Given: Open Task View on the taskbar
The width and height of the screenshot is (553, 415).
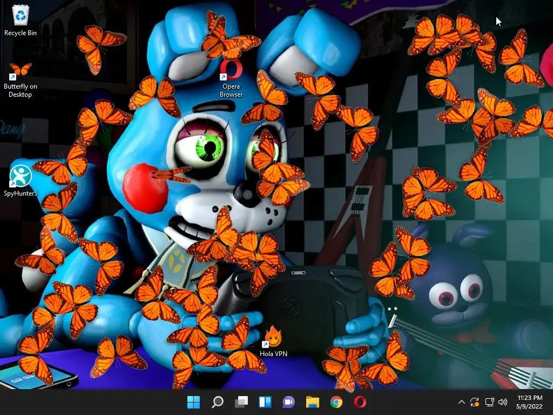Looking at the screenshot, I should pyautogui.click(x=241, y=402).
